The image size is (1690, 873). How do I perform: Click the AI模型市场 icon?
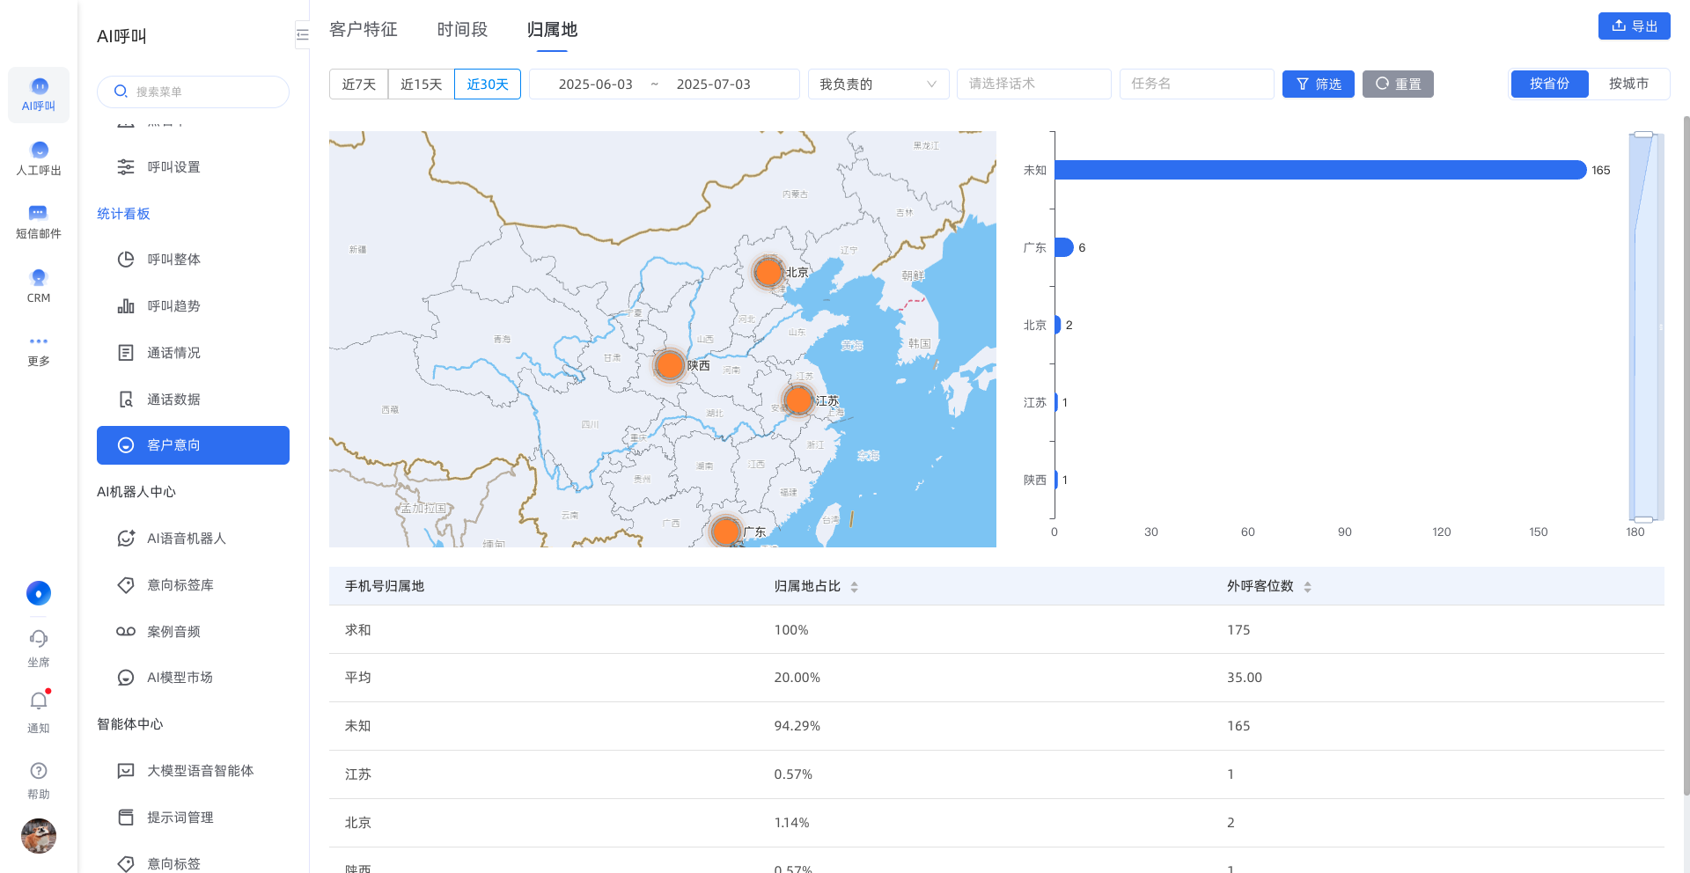pos(126,678)
